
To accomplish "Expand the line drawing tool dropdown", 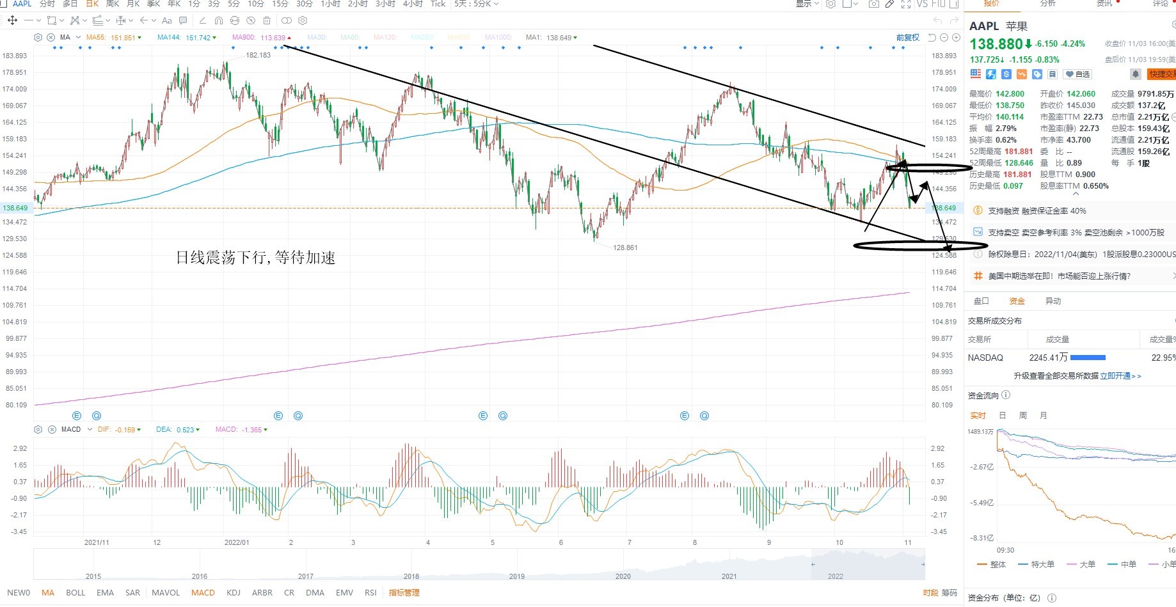I will (38, 20).
